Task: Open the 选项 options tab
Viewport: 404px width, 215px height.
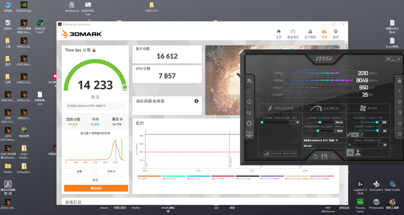Action: point(336,34)
